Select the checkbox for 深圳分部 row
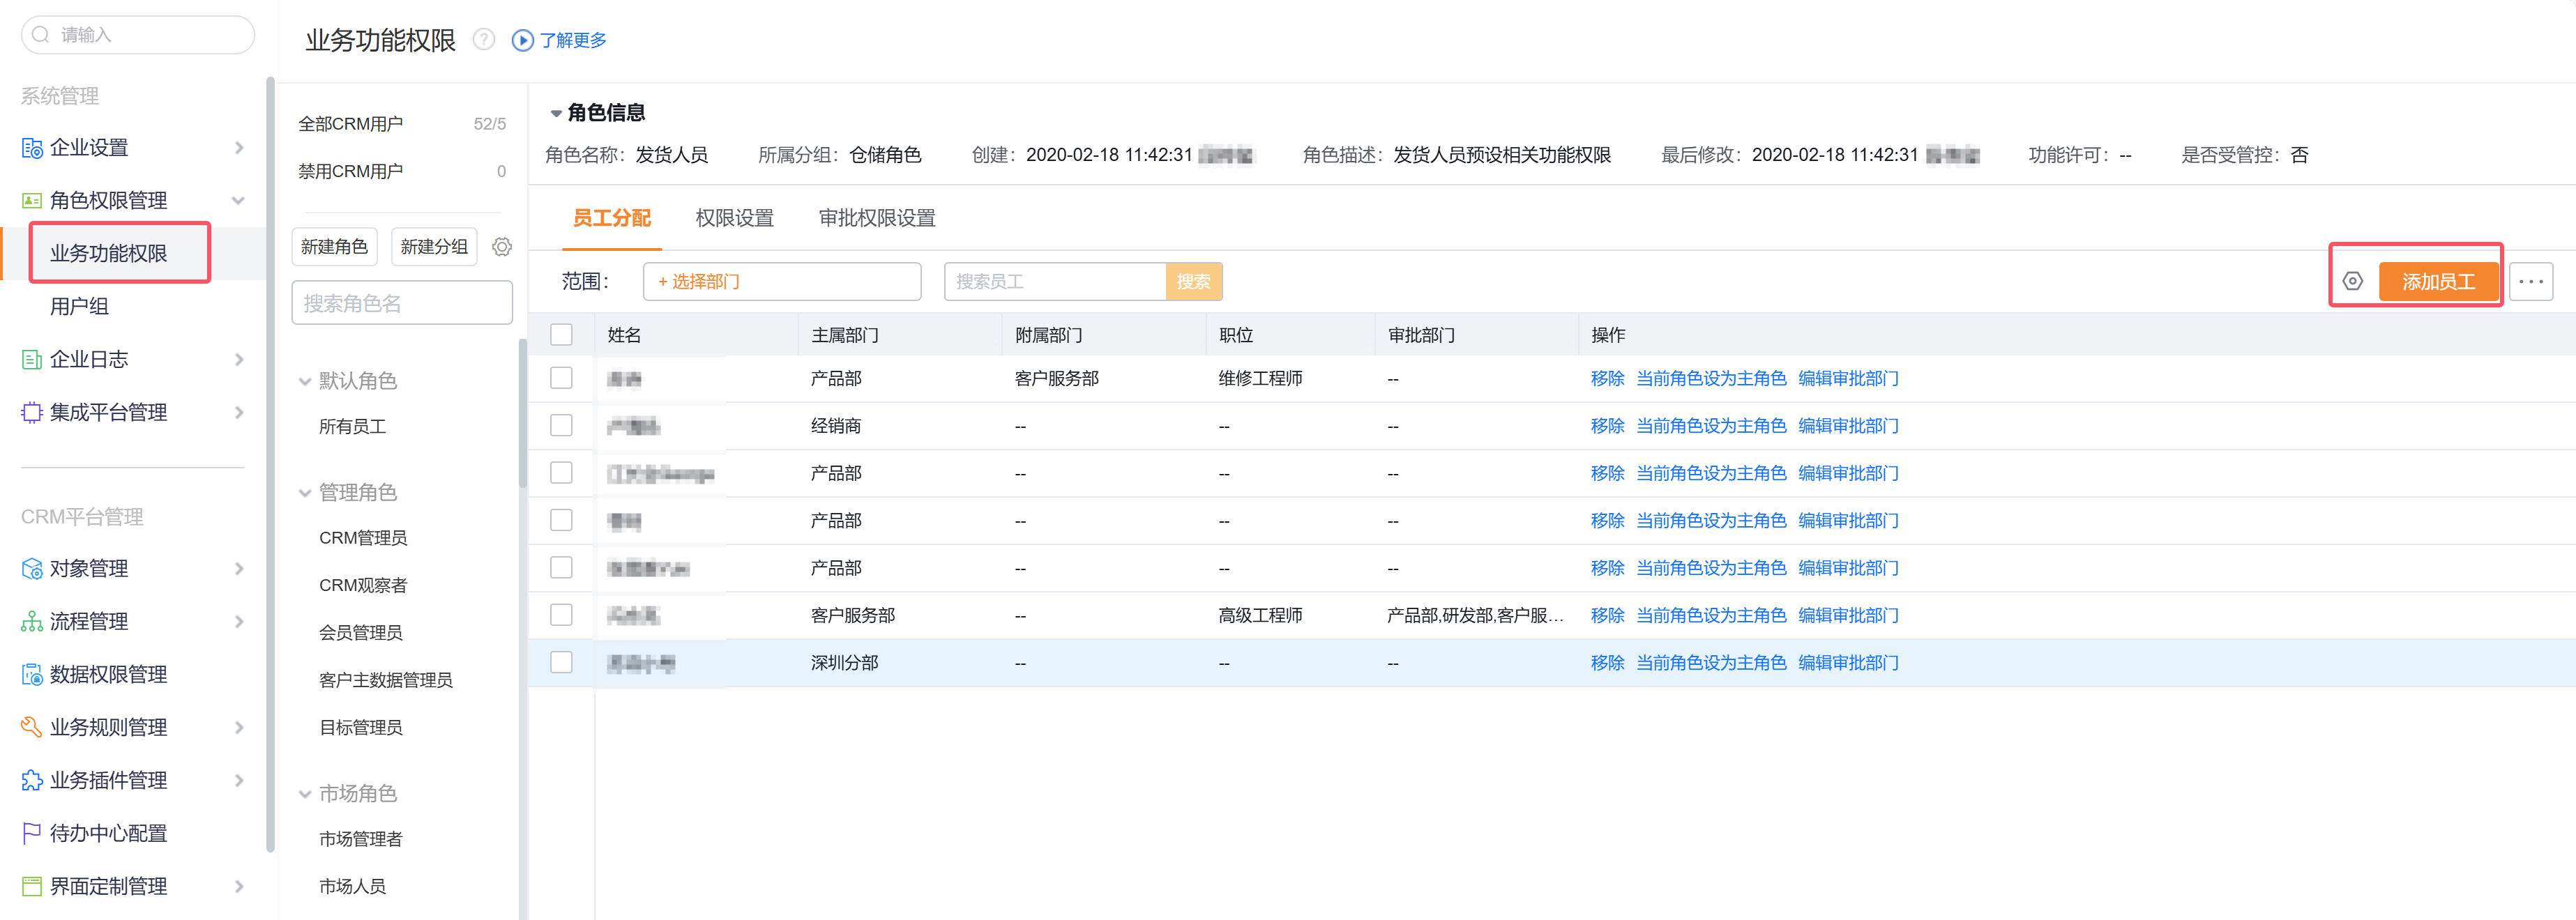The height and width of the screenshot is (920, 2576). pos(562,663)
